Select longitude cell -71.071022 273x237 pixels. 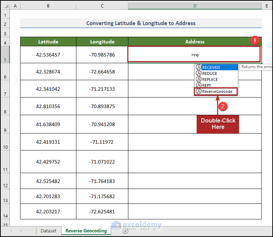102,162
